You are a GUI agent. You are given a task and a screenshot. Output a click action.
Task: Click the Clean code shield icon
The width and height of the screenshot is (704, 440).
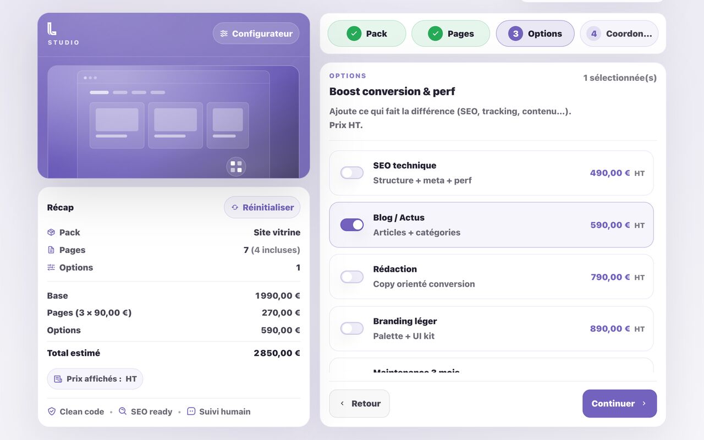(52, 411)
